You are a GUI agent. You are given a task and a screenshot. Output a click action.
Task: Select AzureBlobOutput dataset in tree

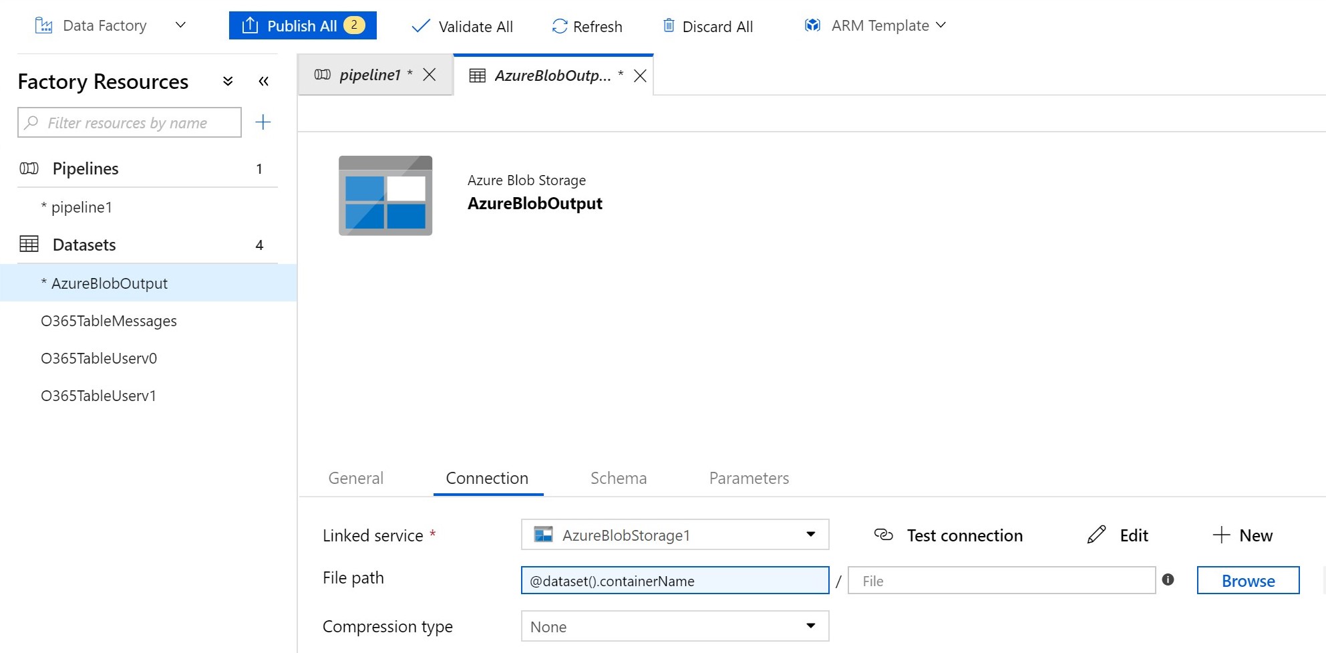point(148,283)
